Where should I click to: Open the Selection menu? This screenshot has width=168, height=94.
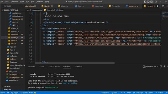click(14, 2)
